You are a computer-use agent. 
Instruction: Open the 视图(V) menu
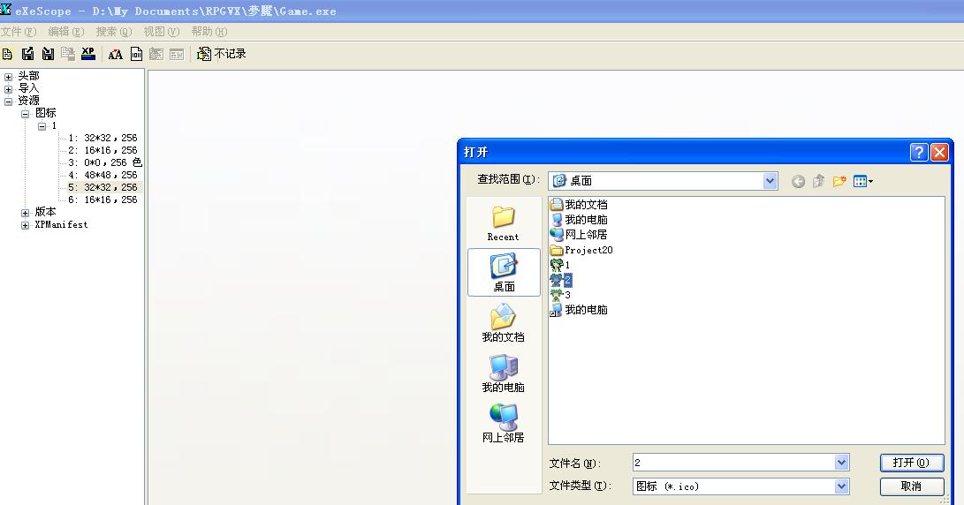point(161,31)
